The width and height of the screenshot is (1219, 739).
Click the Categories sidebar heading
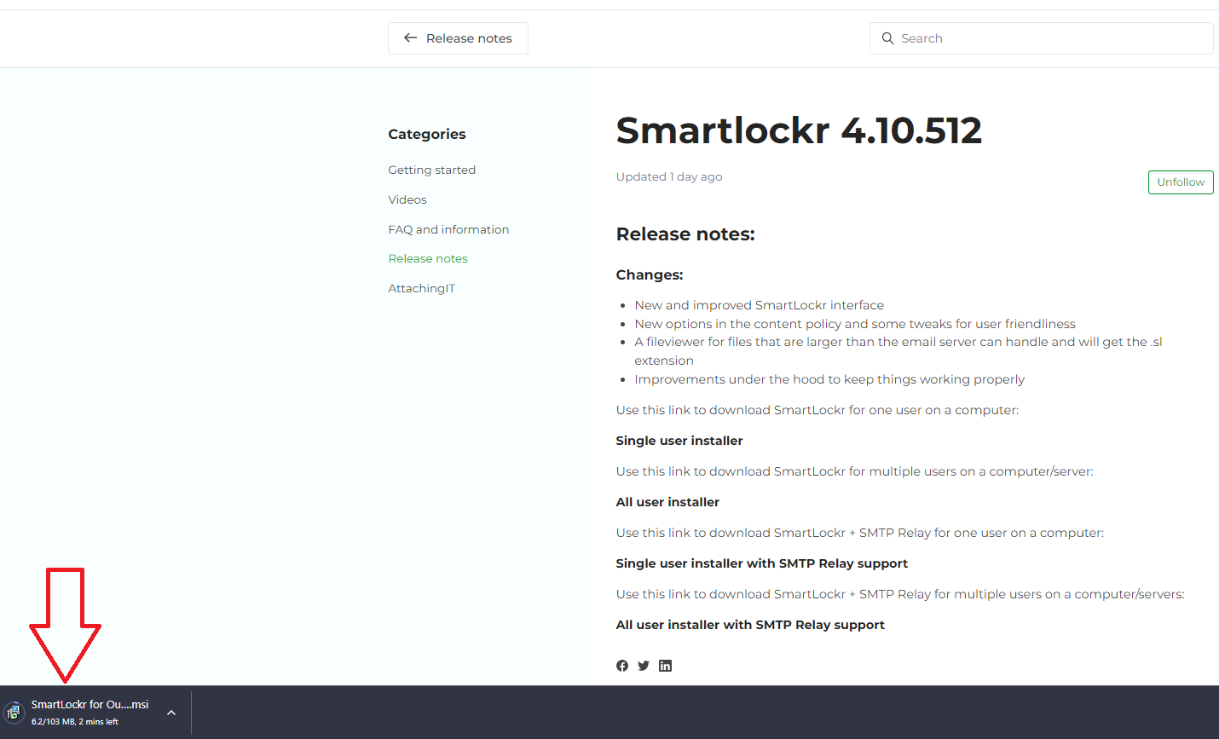click(x=427, y=134)
